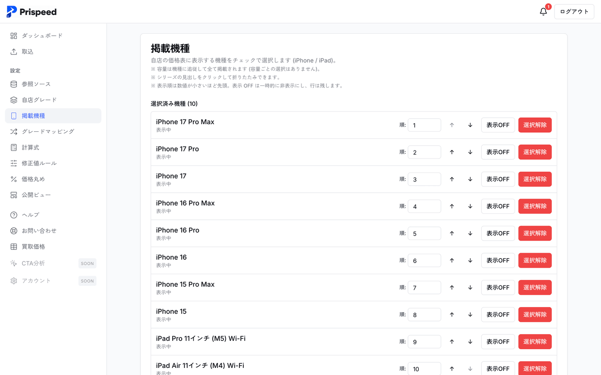Click order field for iPhone 16 Pro
The width and height of the screenshot is (601, 375).
(424, 233)
